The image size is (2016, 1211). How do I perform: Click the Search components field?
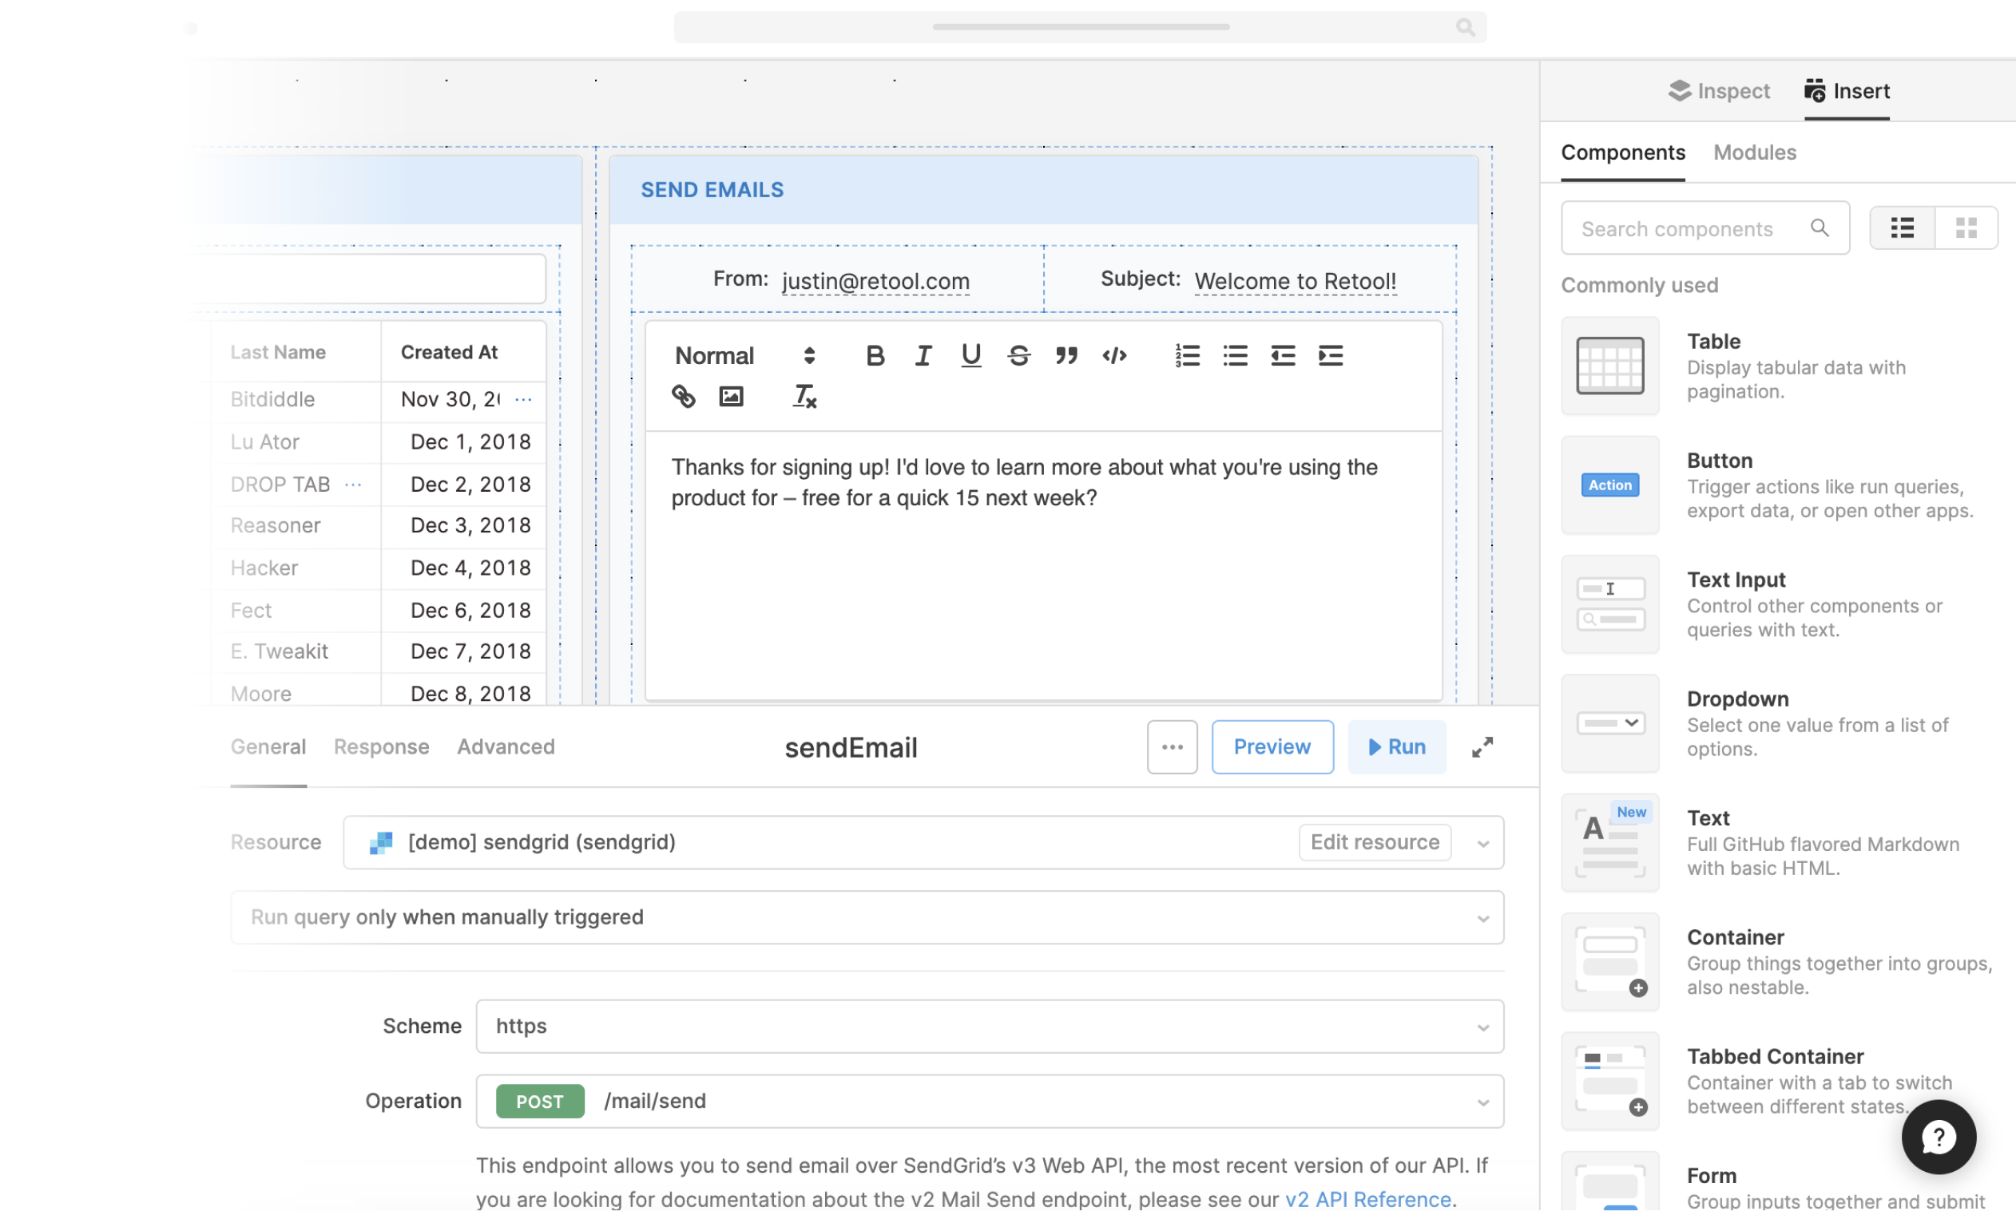coord(1705,228)
